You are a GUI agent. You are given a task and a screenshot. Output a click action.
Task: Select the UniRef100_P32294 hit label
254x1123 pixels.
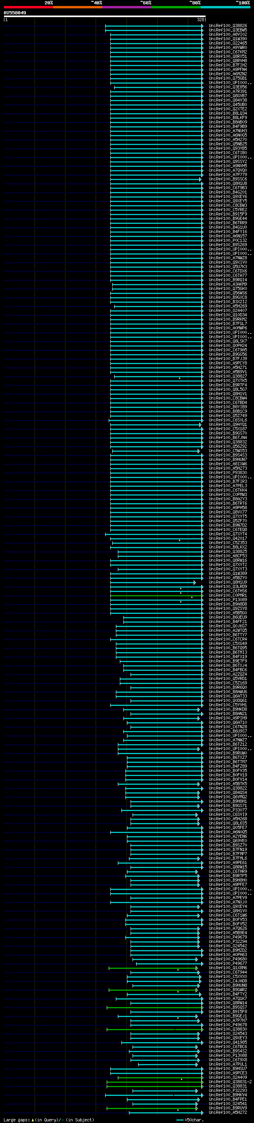(x=228, y=942)
